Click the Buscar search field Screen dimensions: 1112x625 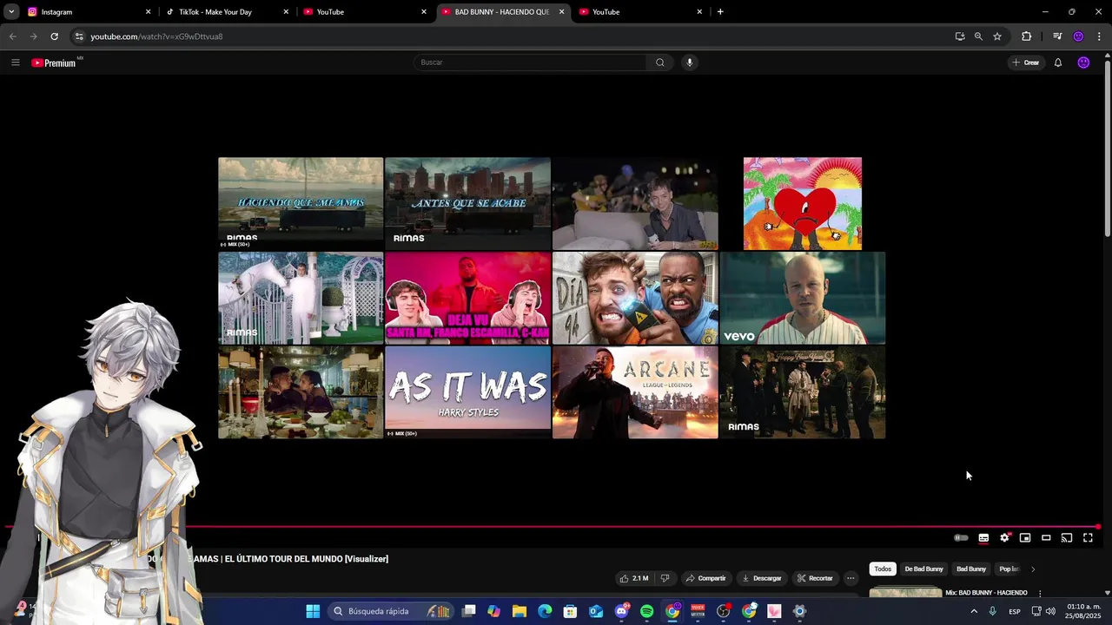530,62
